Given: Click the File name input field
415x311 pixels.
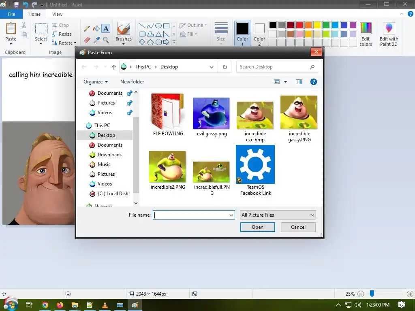Looking at the screenshot, I should 194,215.
